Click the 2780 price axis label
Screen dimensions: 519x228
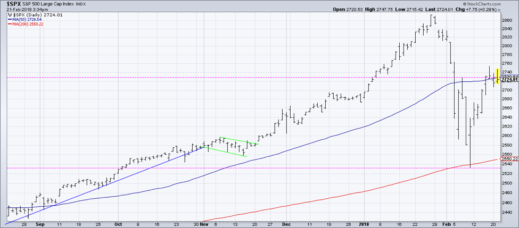tap(507, 55)
